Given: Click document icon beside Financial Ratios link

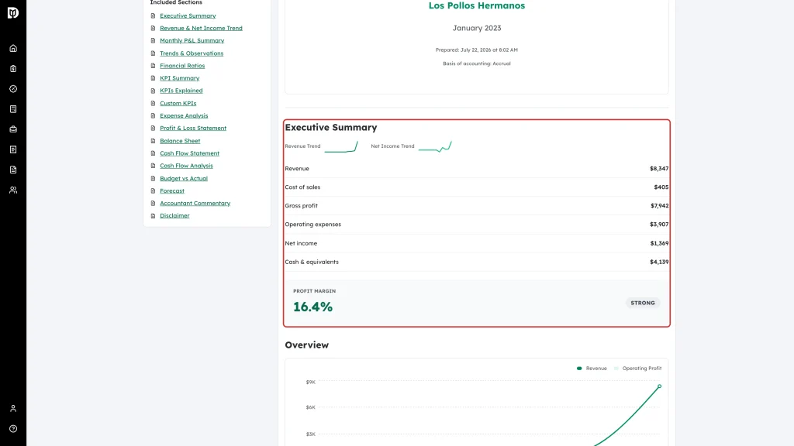Looking at the screenshot, I should [153, 66].
